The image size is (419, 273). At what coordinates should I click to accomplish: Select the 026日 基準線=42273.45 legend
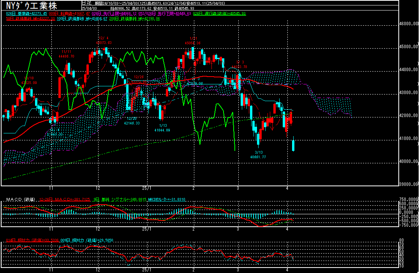(26, 13)
